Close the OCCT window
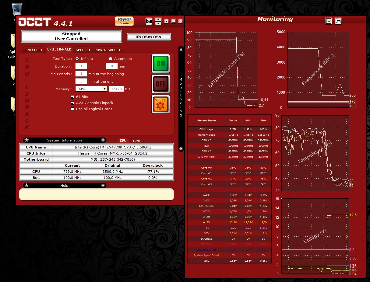Screen dimensions: 370x282 pos(180,21)
